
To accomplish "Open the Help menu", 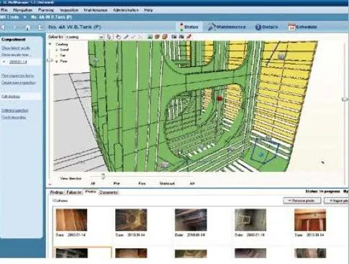I will pos(148,10).
